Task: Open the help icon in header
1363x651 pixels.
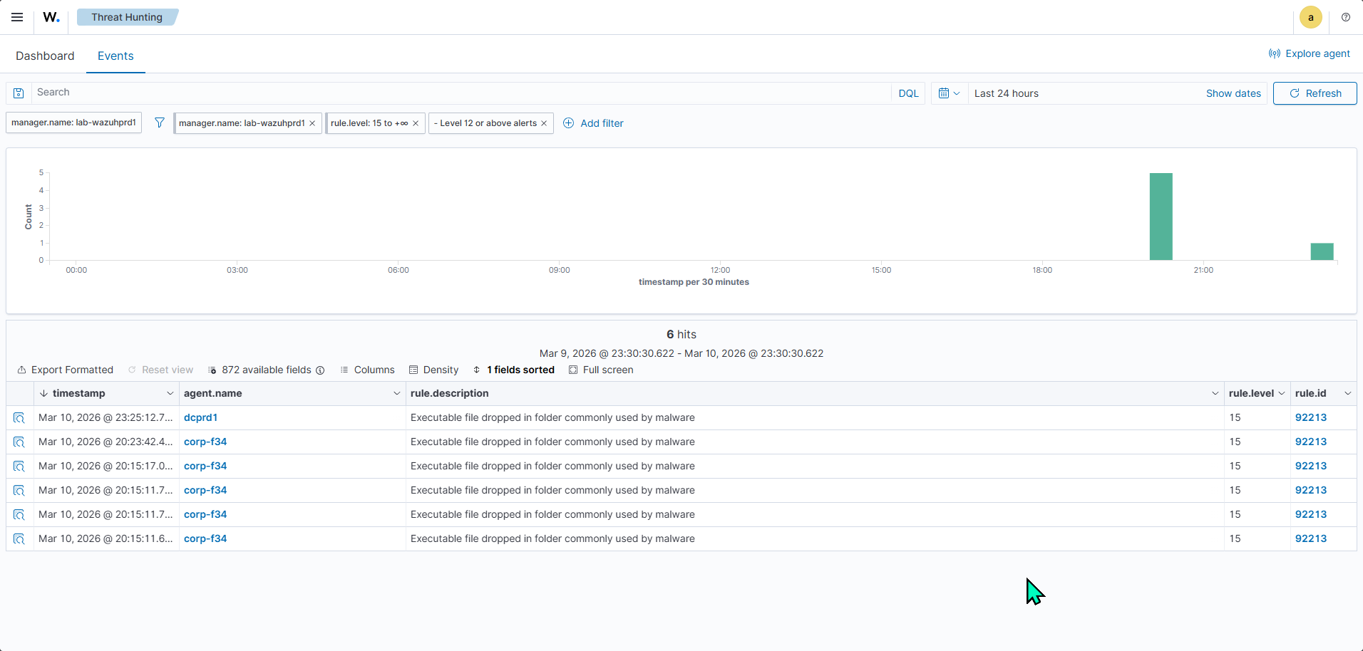Action: click(x=1346, y=17)
